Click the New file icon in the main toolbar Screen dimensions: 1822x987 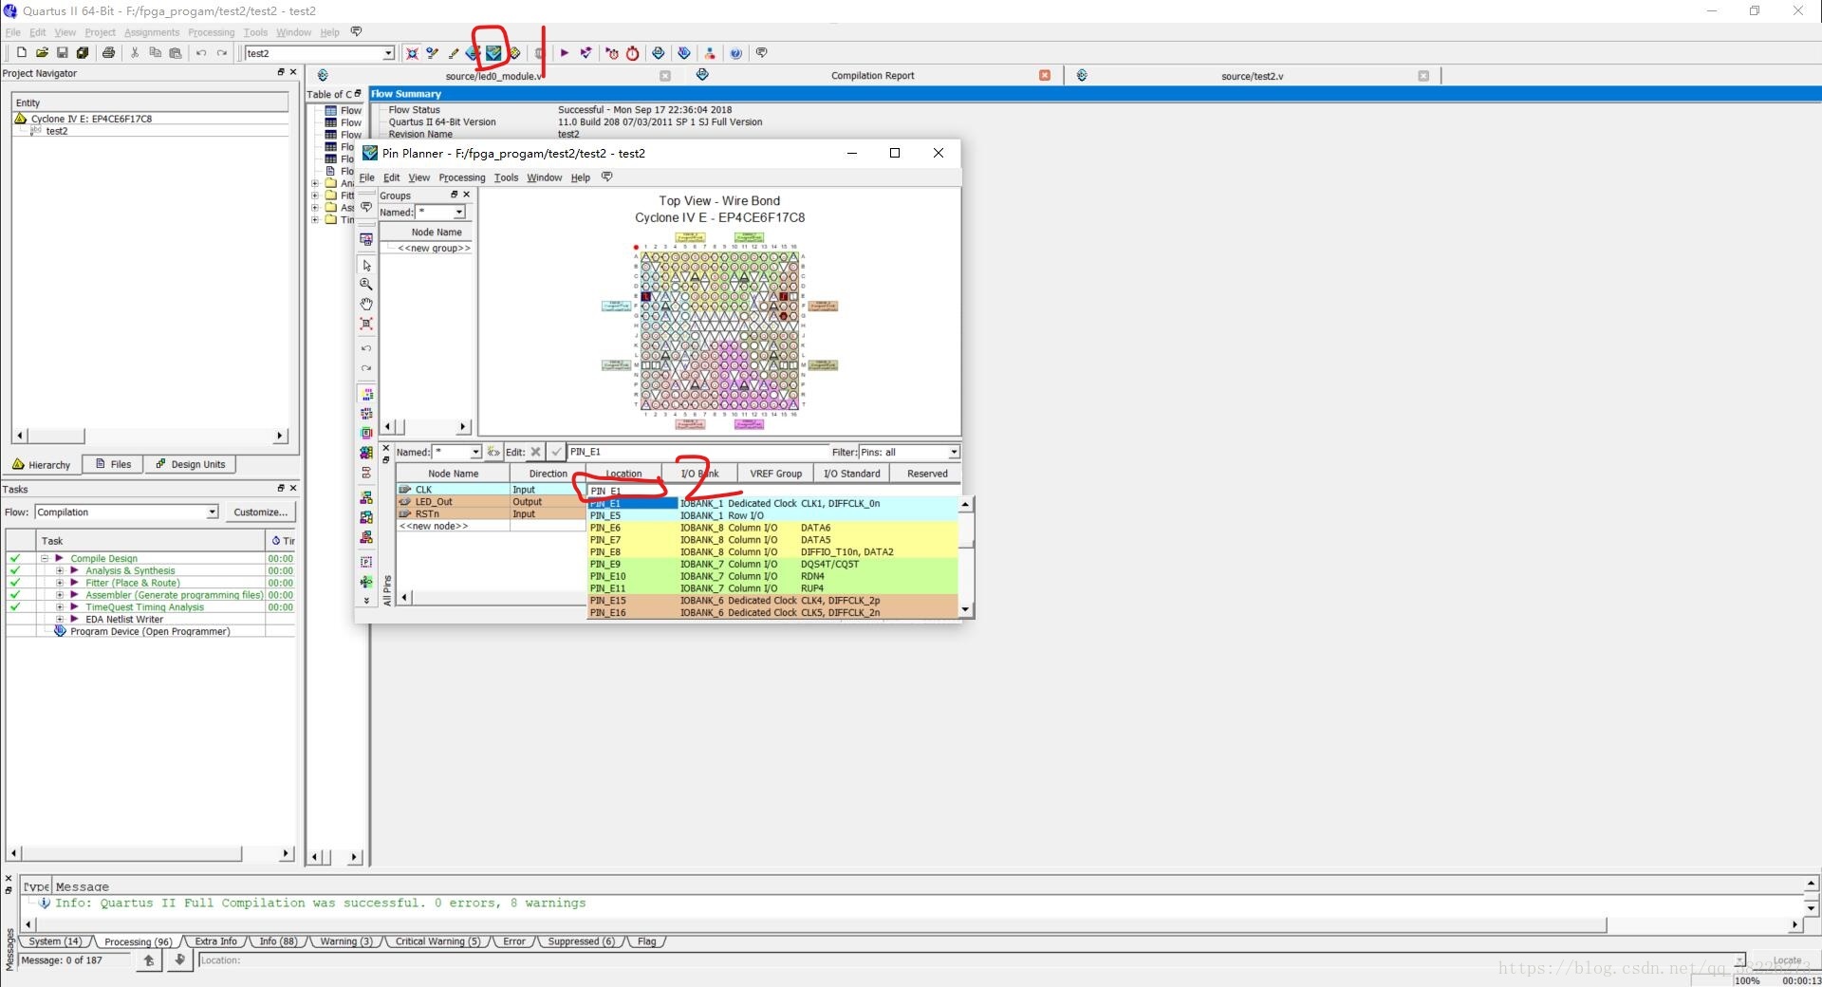(x=21, y=53)
